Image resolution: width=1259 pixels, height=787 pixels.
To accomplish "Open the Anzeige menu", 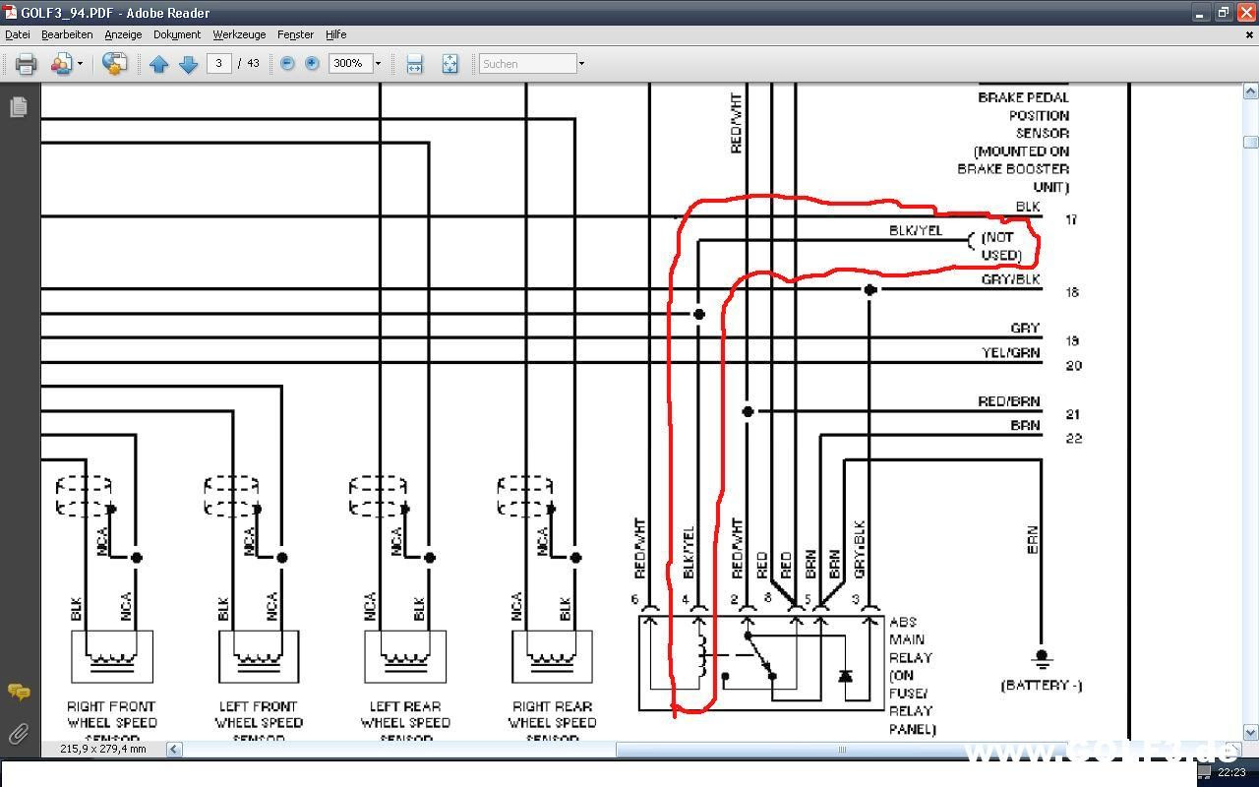I will tap(123, 34).
